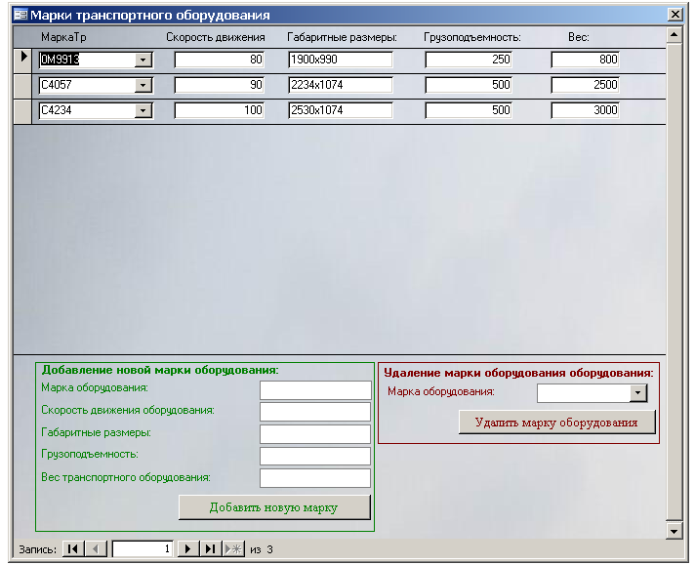Focus 'Вес транспортного оборудования' input field
Viewport: 695px width, 565px height.
315,478
